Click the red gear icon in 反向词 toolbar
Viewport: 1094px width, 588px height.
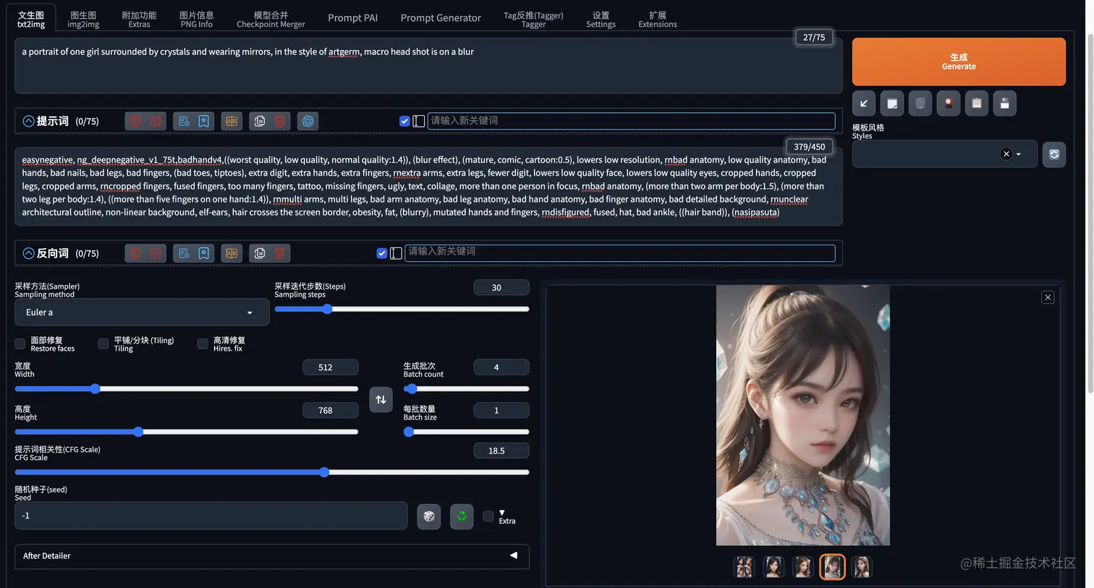pos(156,253)
